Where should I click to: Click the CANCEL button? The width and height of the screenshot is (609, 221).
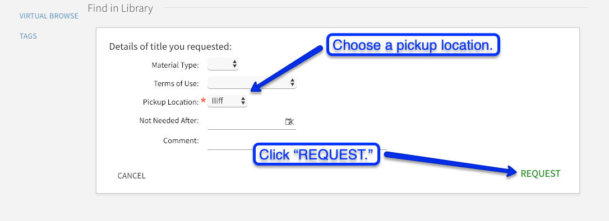click(x=132, y=176)
